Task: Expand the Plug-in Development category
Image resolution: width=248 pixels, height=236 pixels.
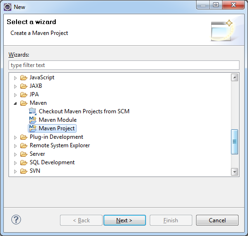Action: click(15, 137)
